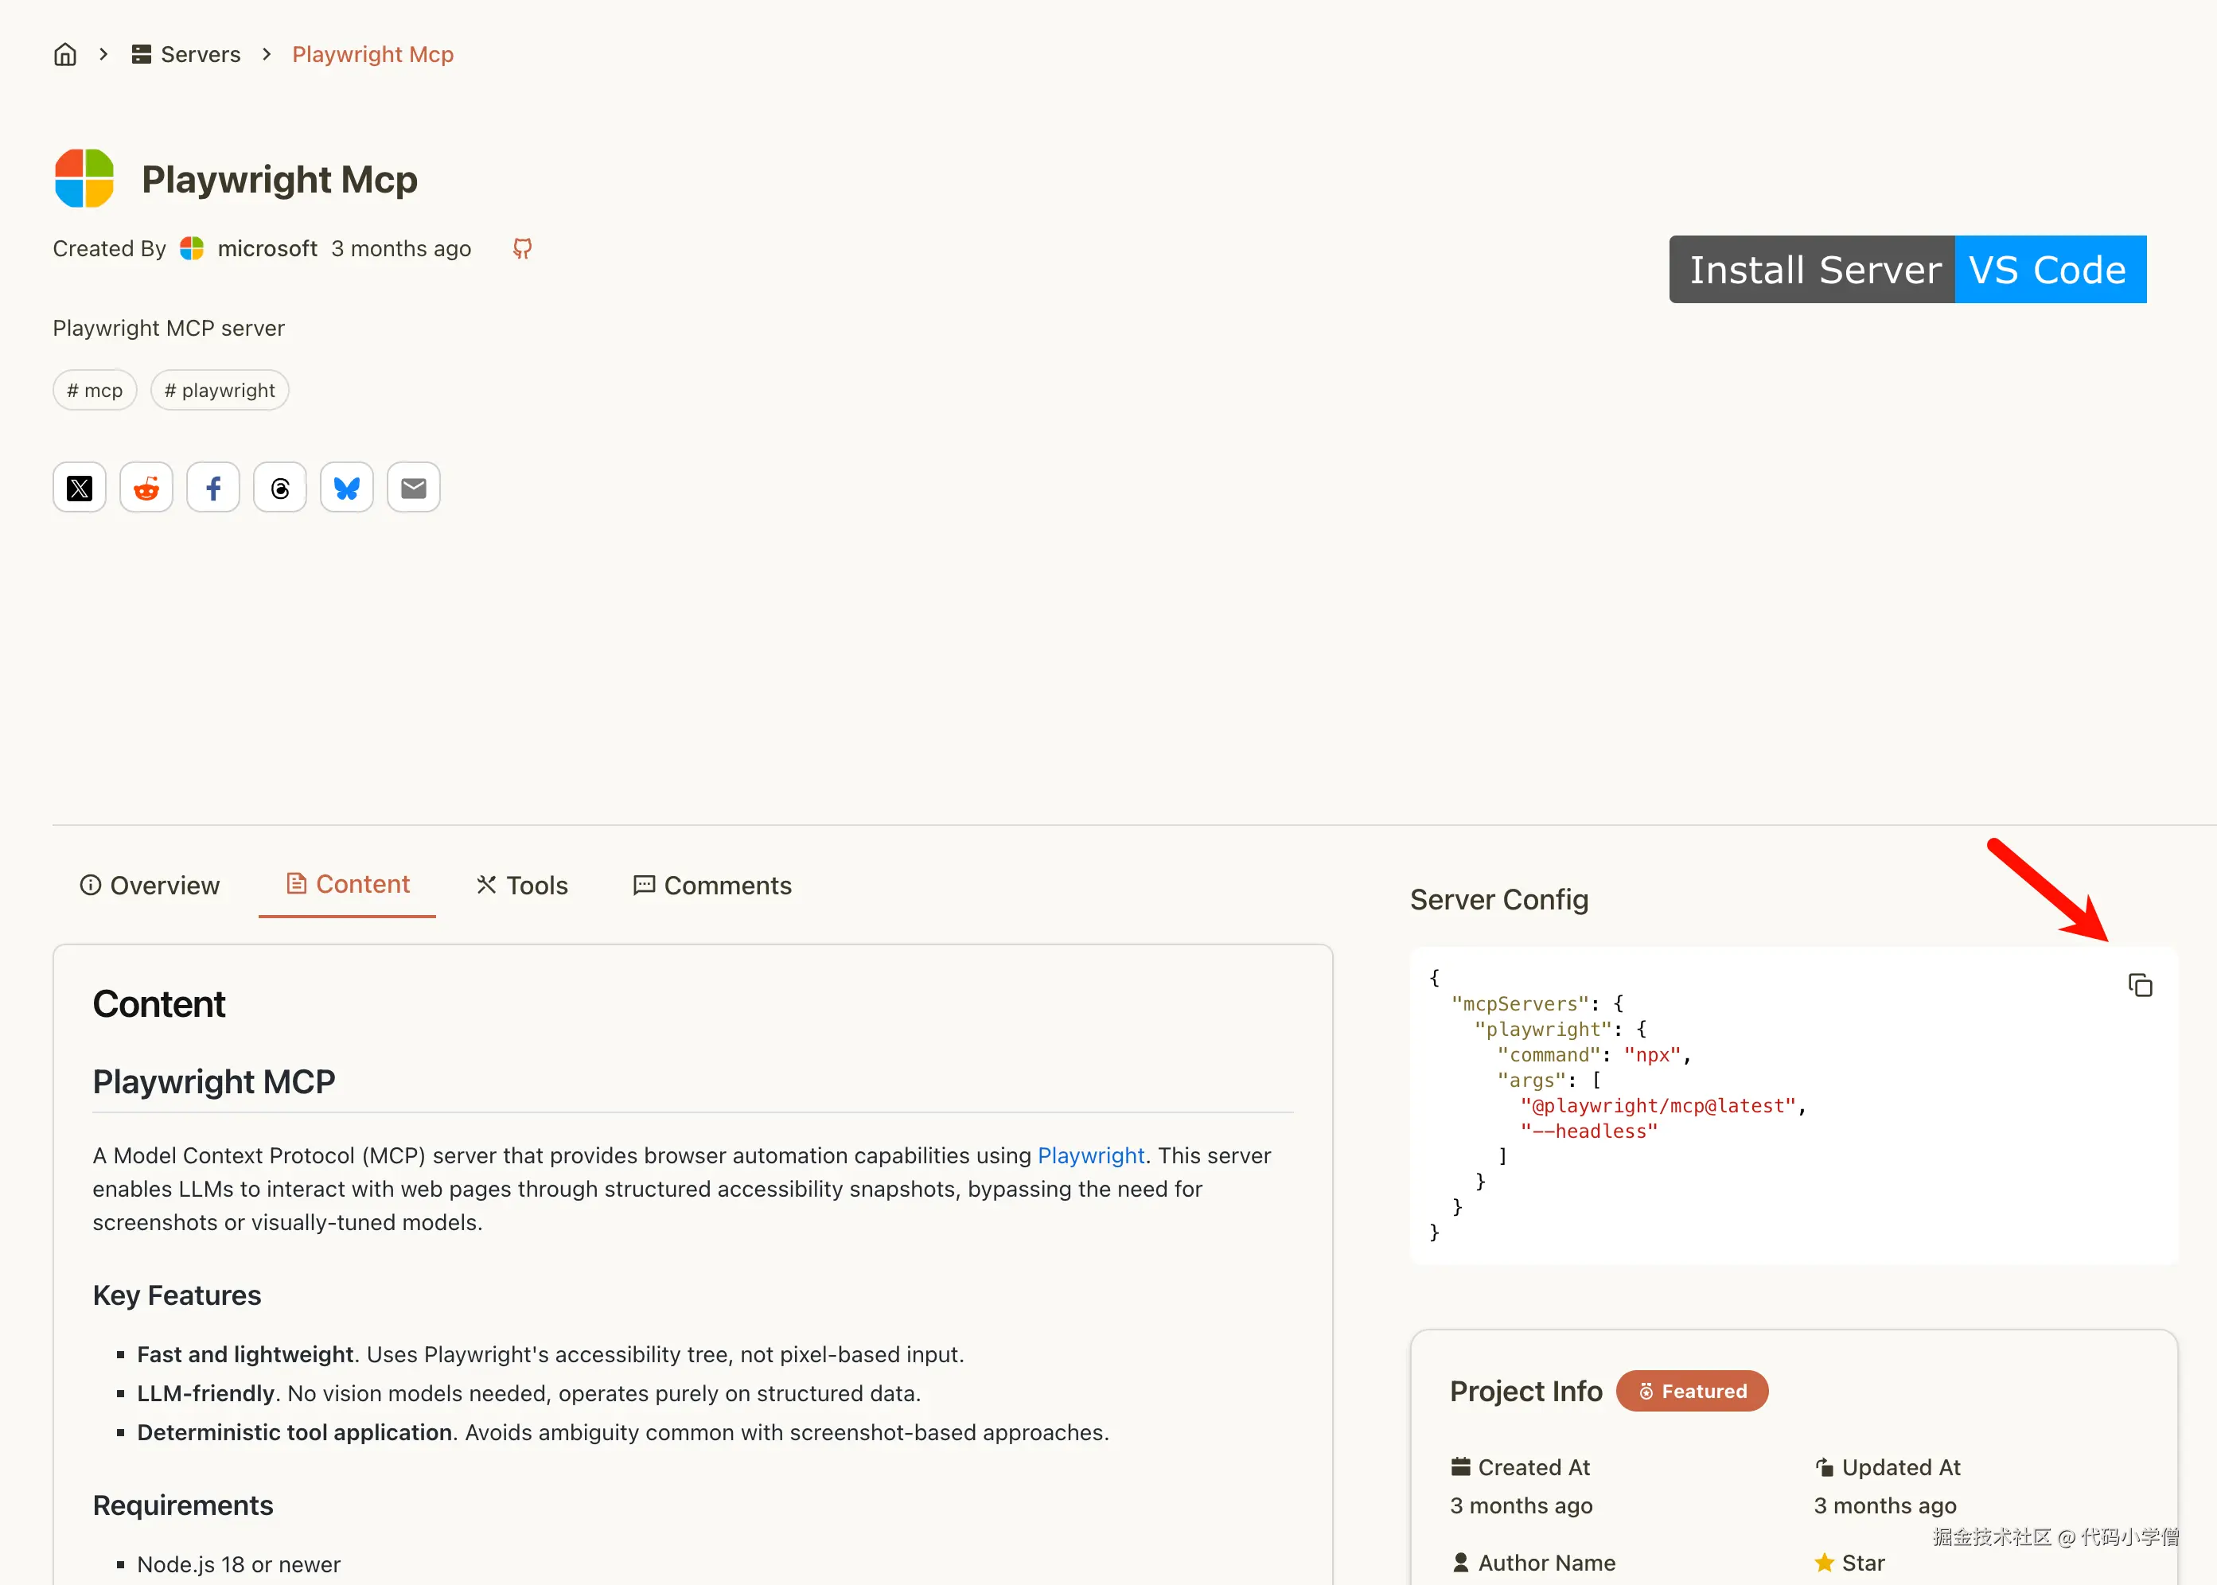
Task: Click the home icon in breadcrumb
Action: (x=64, y=55)
